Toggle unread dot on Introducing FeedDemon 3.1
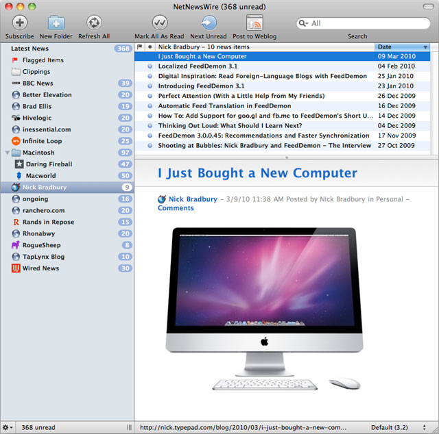This screenshot has height=434, width=439. [150, 86]
